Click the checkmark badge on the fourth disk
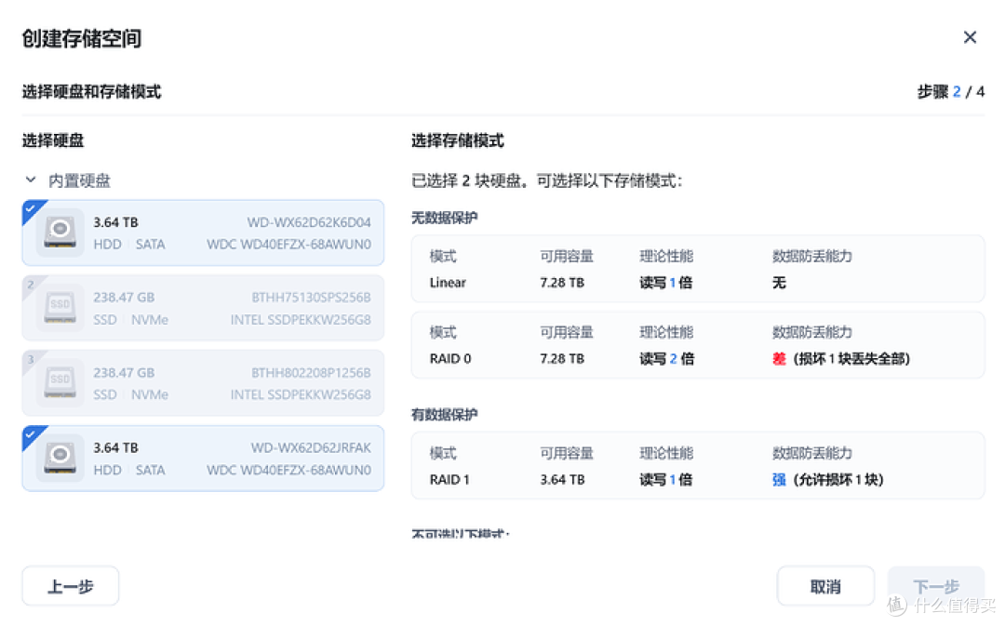 (x=33, y=434)
